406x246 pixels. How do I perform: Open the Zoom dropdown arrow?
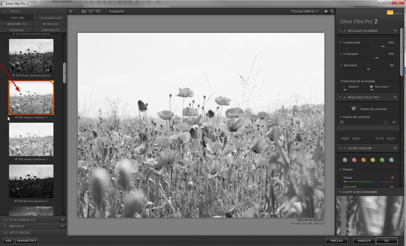click(317, 11)
